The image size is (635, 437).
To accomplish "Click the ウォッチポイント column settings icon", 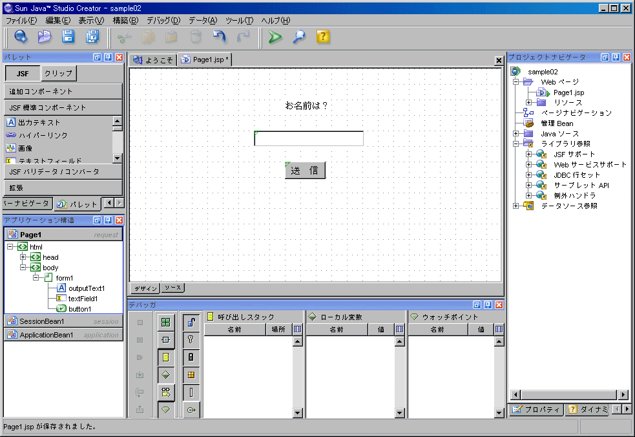I will 499,329.
